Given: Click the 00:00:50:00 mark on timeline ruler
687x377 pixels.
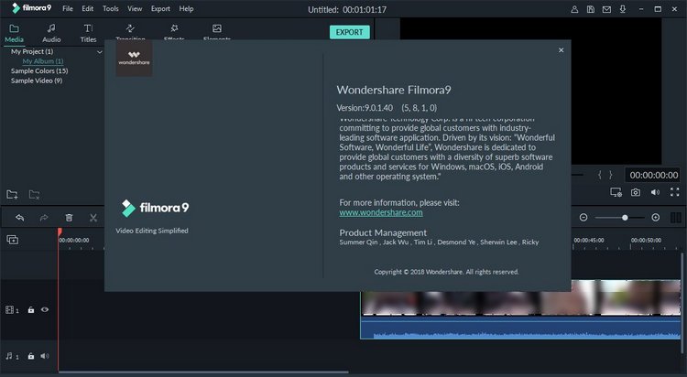Looking at the screenshot, I should click(x=646, y=241).
